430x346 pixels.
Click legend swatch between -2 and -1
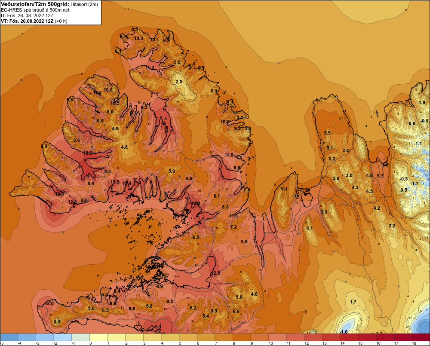coord(63,337)
